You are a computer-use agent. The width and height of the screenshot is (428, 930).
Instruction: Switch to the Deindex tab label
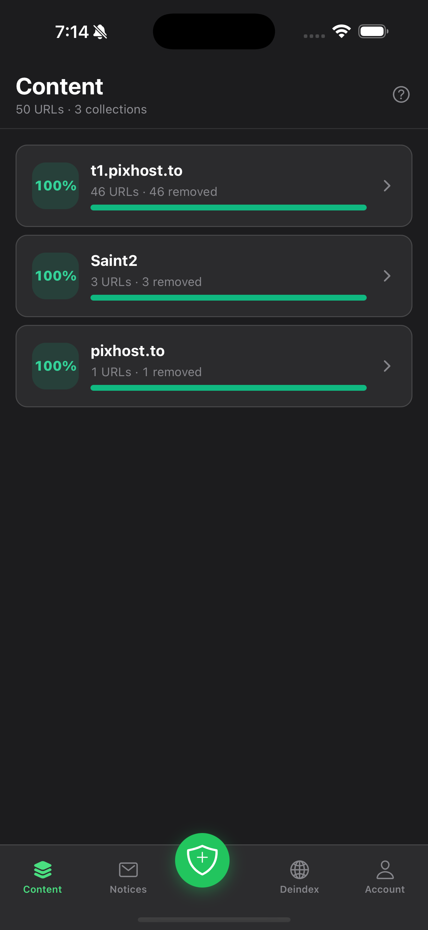300,889
